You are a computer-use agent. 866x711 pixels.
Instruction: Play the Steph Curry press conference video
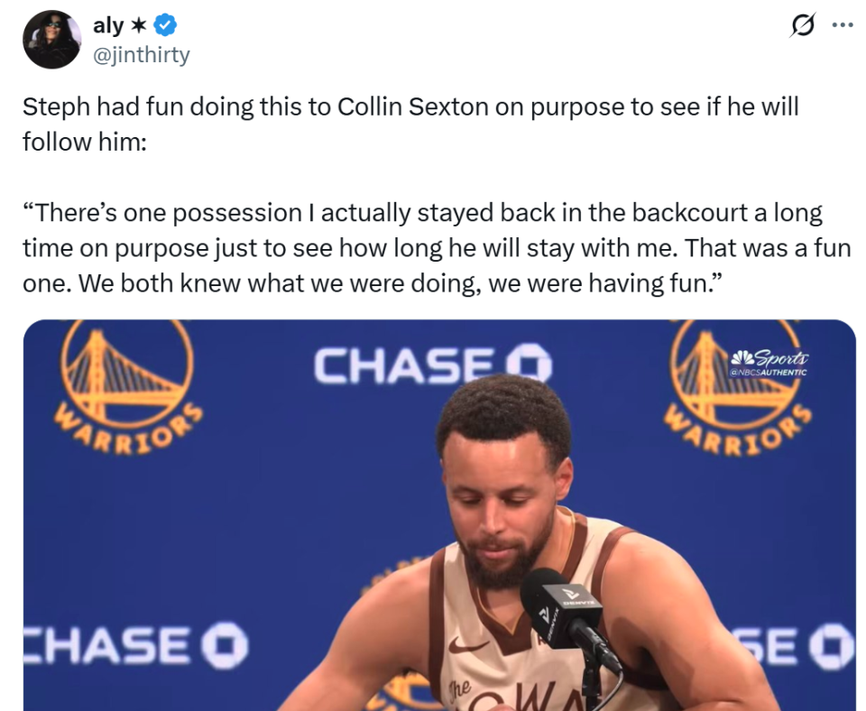pos(438,514)
